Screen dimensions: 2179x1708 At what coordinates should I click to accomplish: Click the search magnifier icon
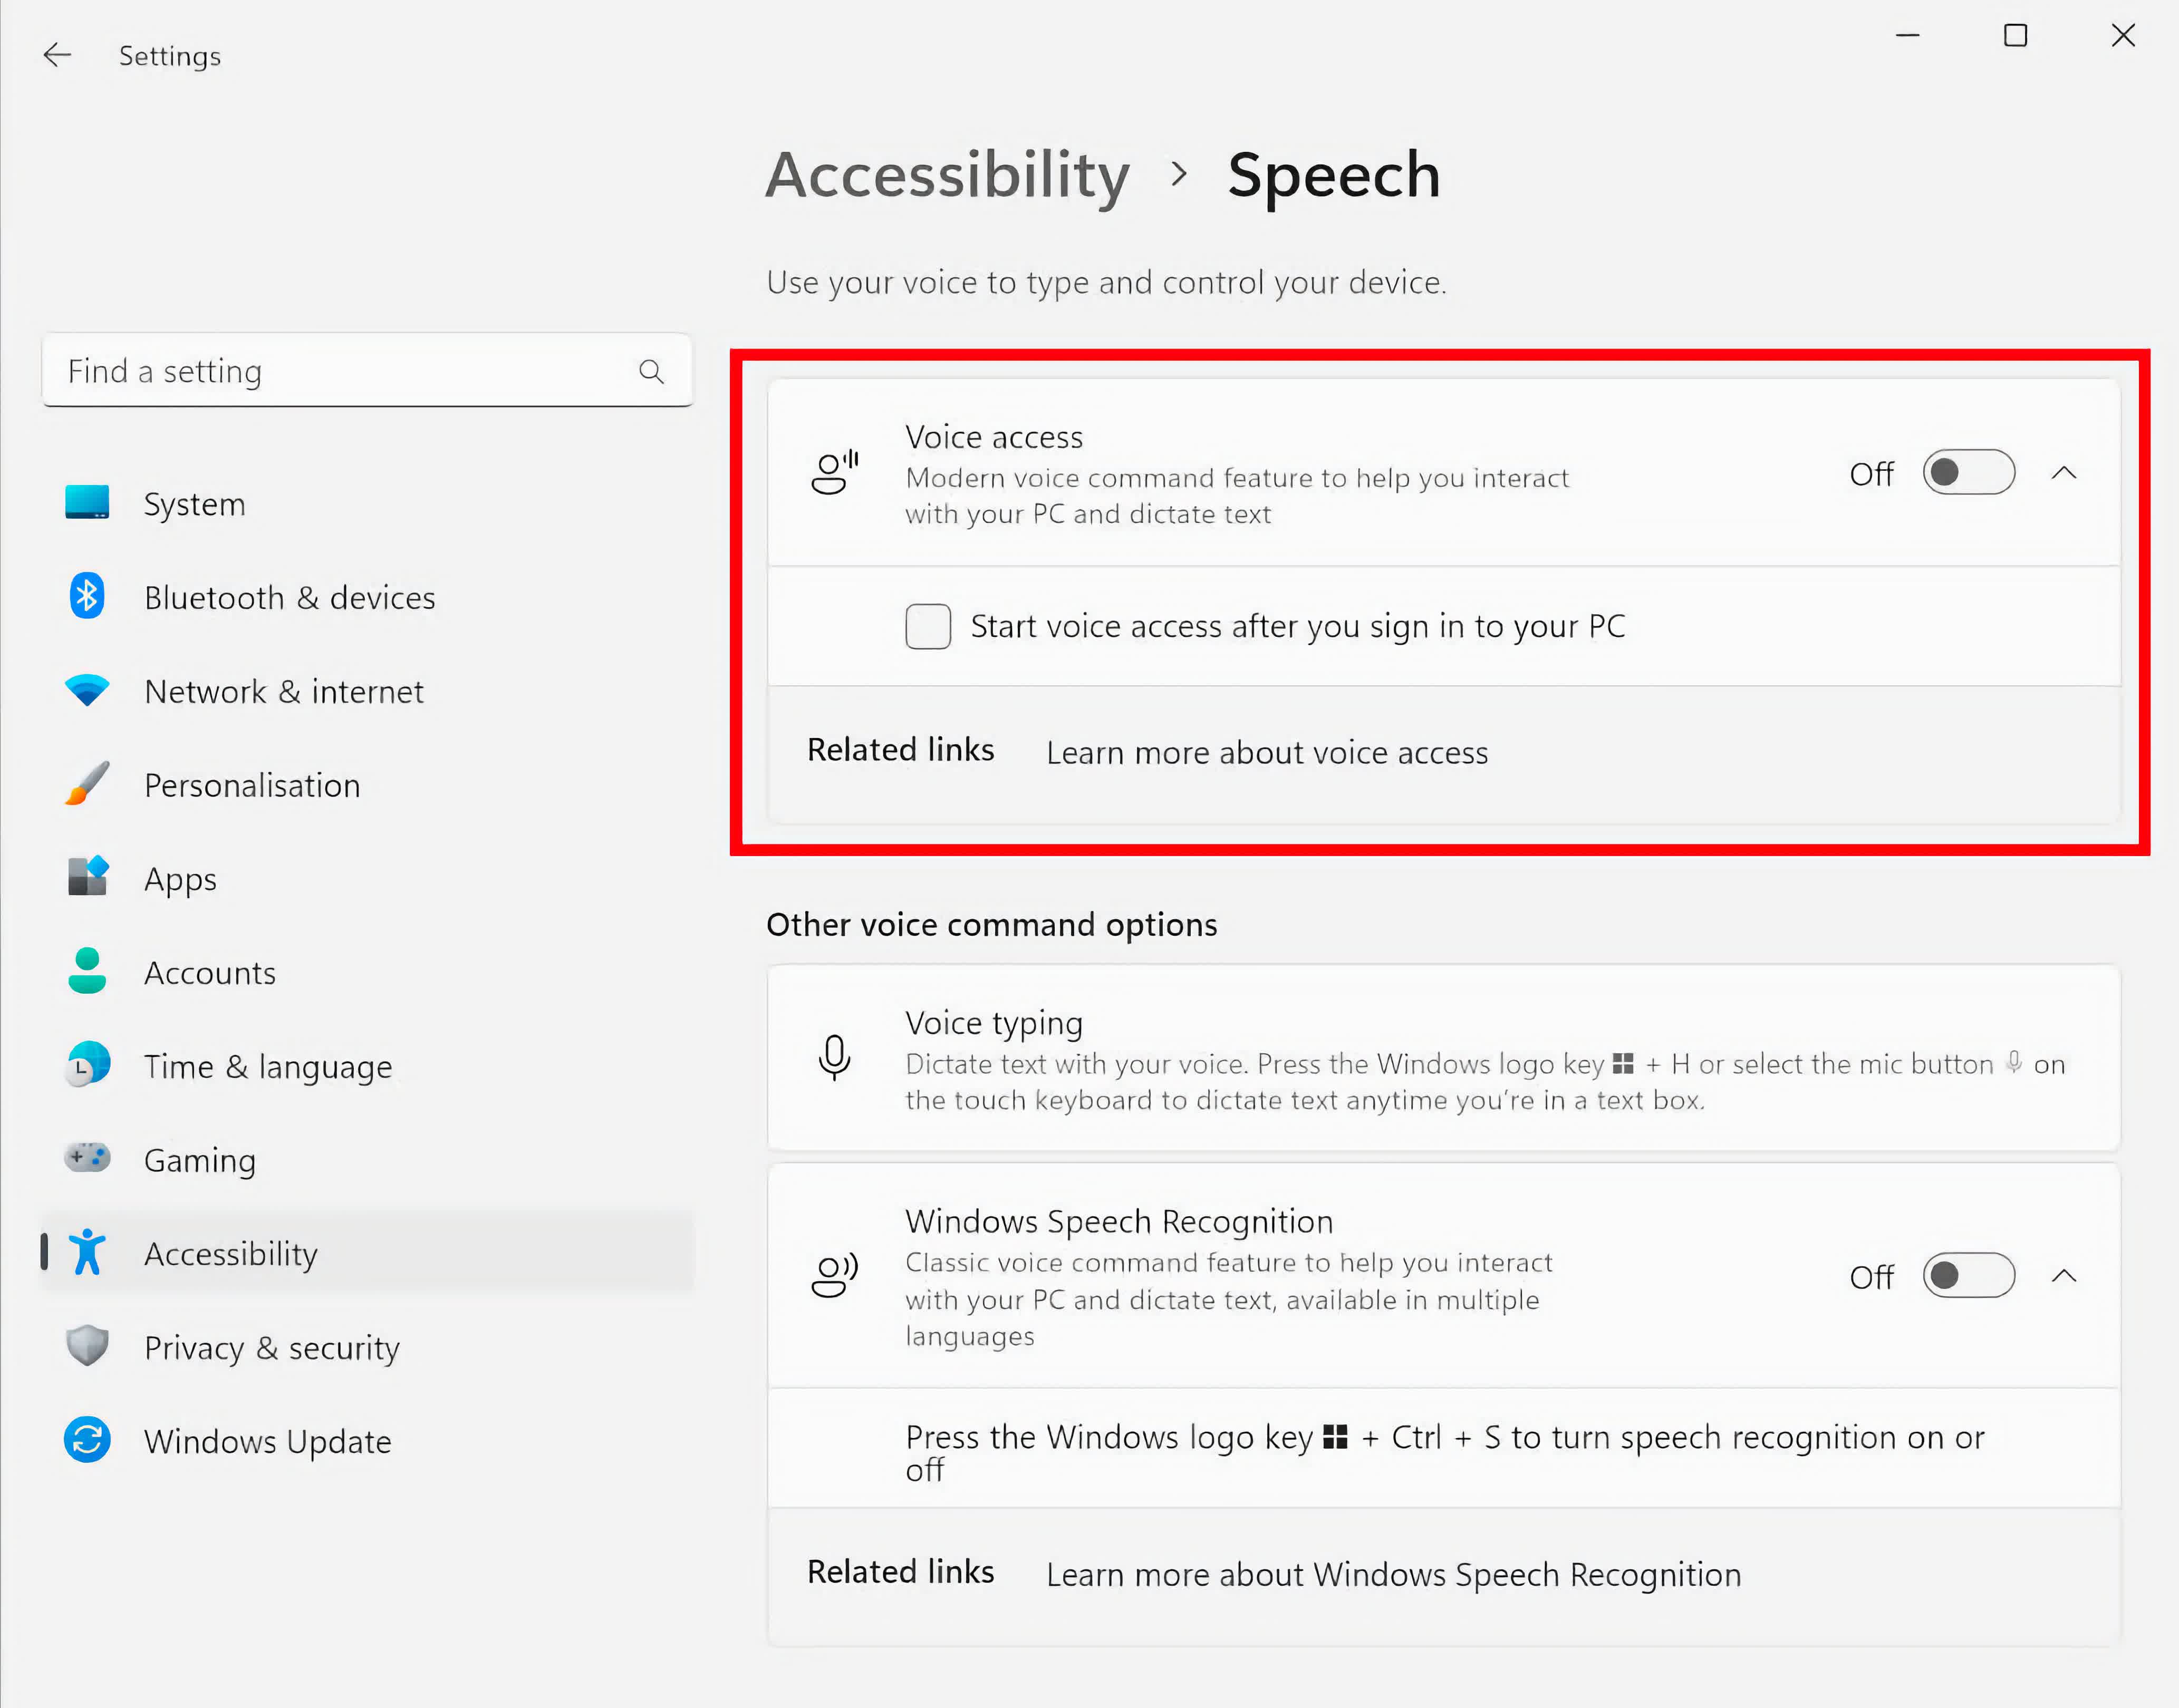click(x=651, y=372)
